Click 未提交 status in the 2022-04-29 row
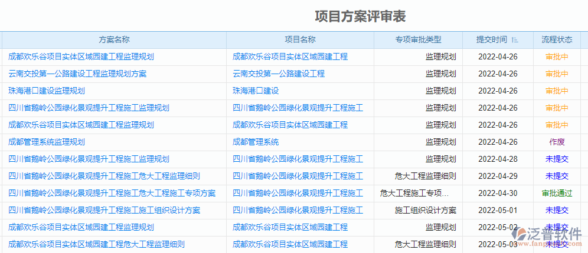This screenshot has height=253, width=588. (557, 176)
